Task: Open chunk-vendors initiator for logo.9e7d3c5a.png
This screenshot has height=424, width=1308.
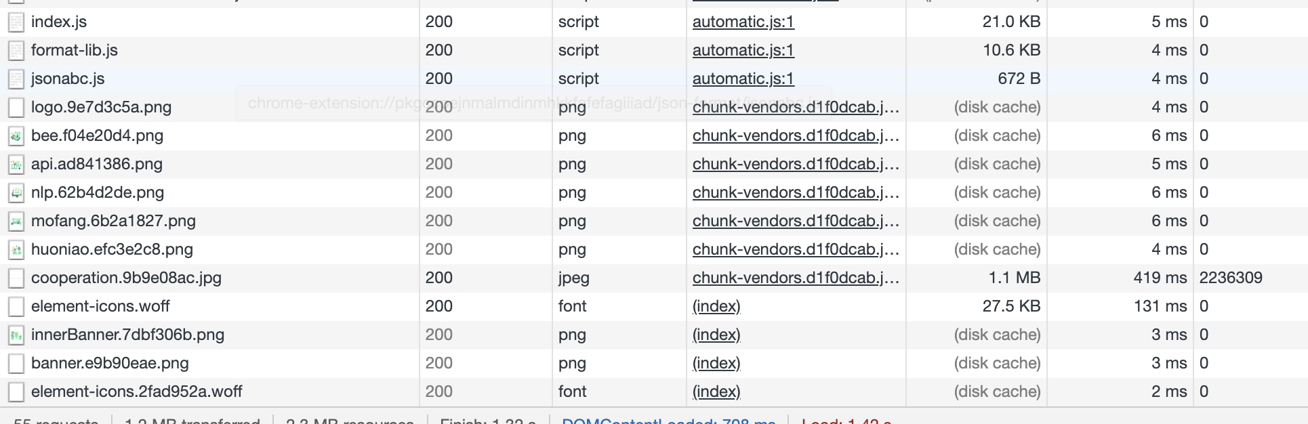Action: coord(796,107)
